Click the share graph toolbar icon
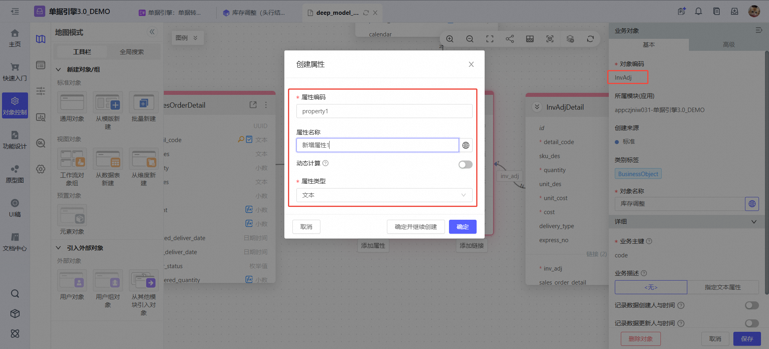The image size is (769, 349). tap(510, 39)
